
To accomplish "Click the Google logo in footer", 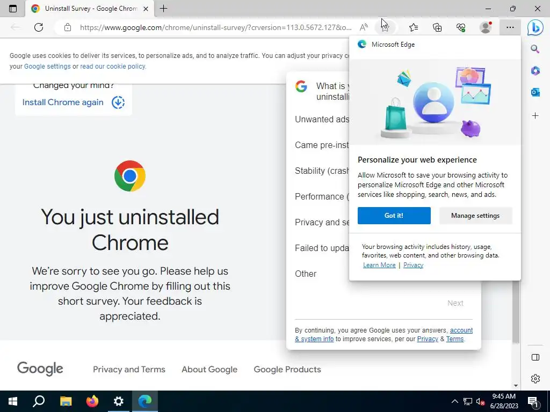I will point(40,369).
